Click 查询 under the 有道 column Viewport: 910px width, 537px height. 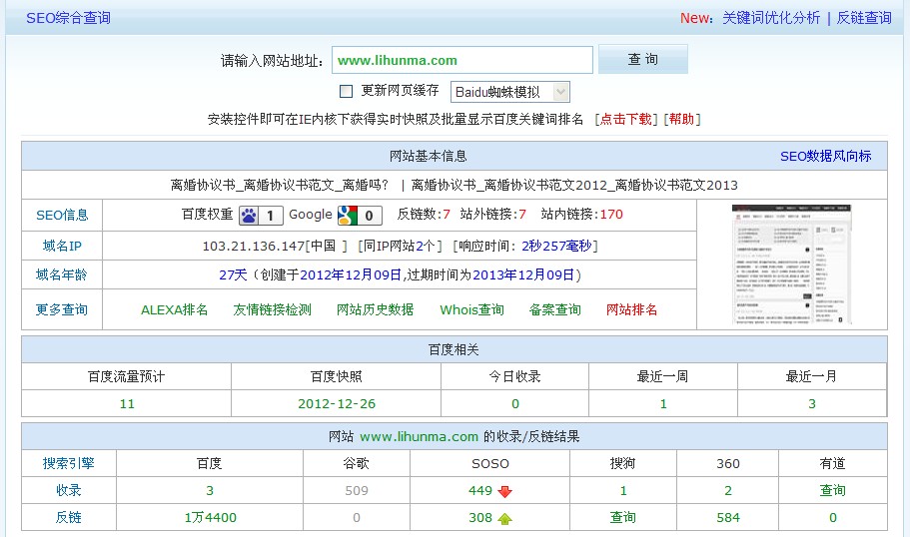point(832,490)
